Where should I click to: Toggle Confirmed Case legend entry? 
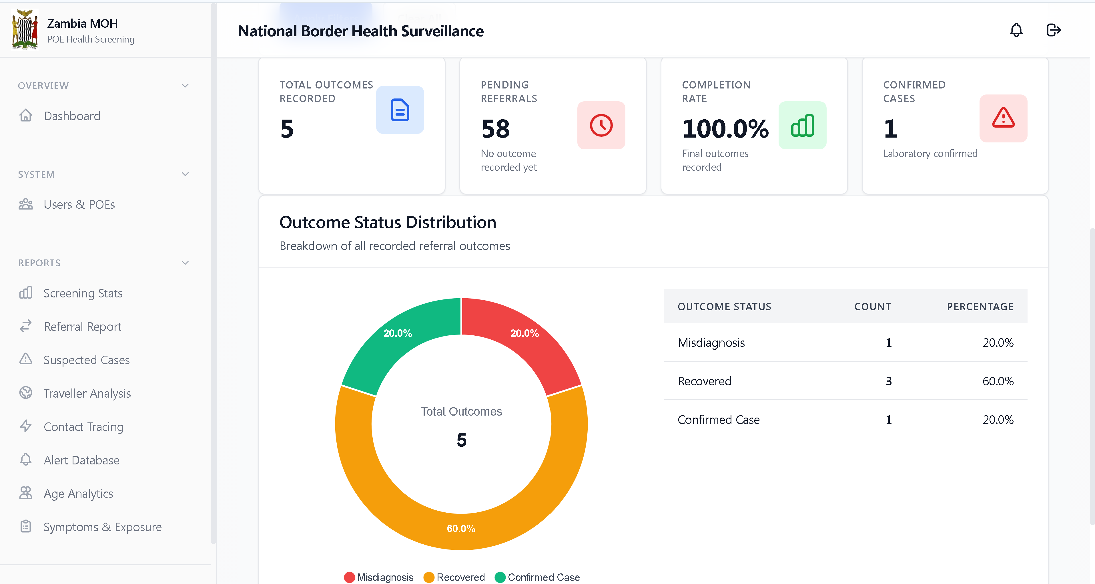[537, 577]
